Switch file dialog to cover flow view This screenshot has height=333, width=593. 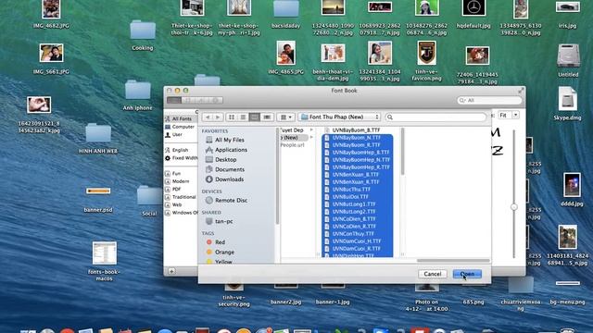(267, 117)
